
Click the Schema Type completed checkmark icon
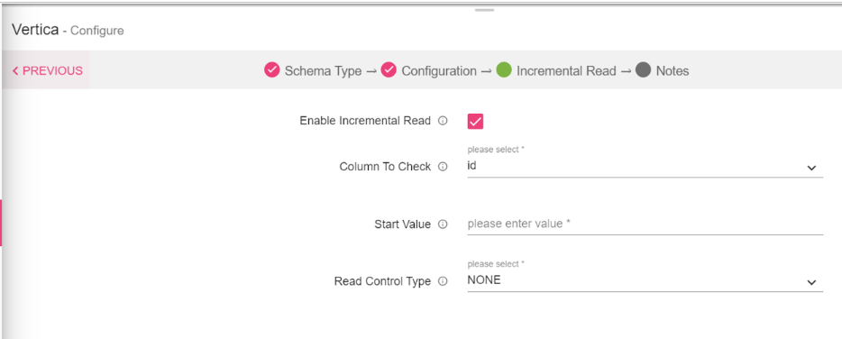click(271, 70)
